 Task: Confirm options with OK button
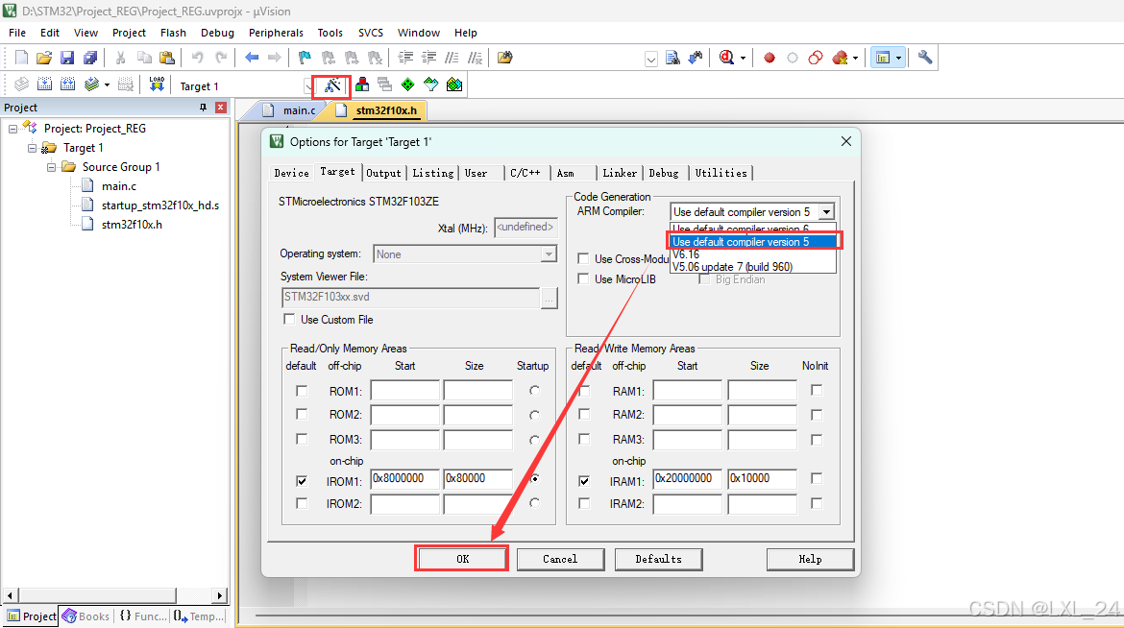coord(462,559)
